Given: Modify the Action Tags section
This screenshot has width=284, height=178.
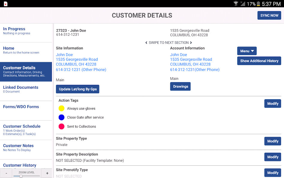Looking at the screenshot, I should coord(272,103).
